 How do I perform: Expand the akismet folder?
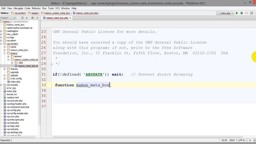(8, 56)
